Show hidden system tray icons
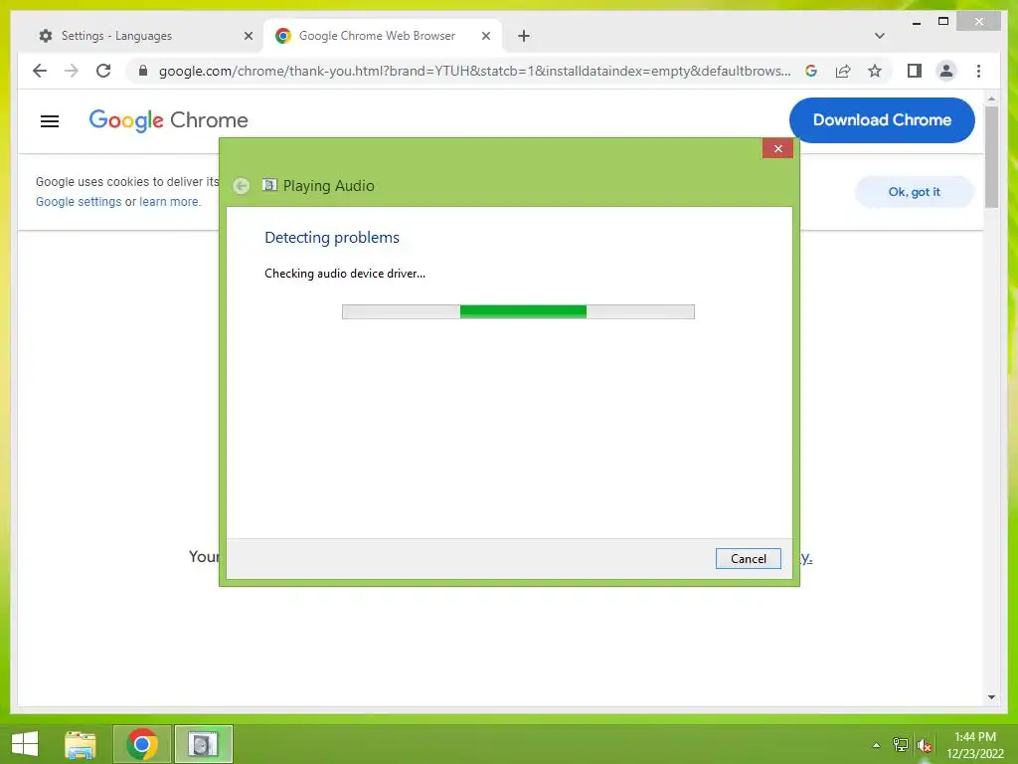 [876, 745]
